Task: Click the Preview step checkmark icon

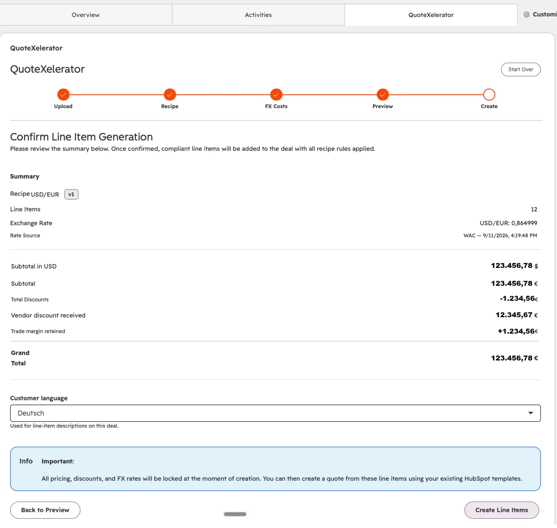Action: (383, 94)
